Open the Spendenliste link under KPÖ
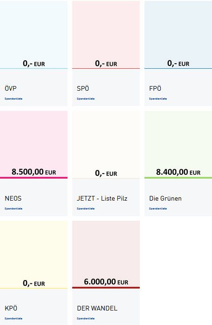This screenshot has width=212, height=325. click(14, 318)
